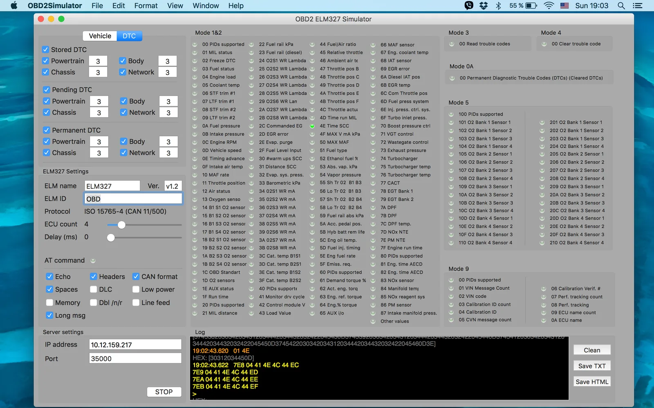Screen dimensions: 654x408
Task: Enable the Memory checkbox
Action: point(49,303)
